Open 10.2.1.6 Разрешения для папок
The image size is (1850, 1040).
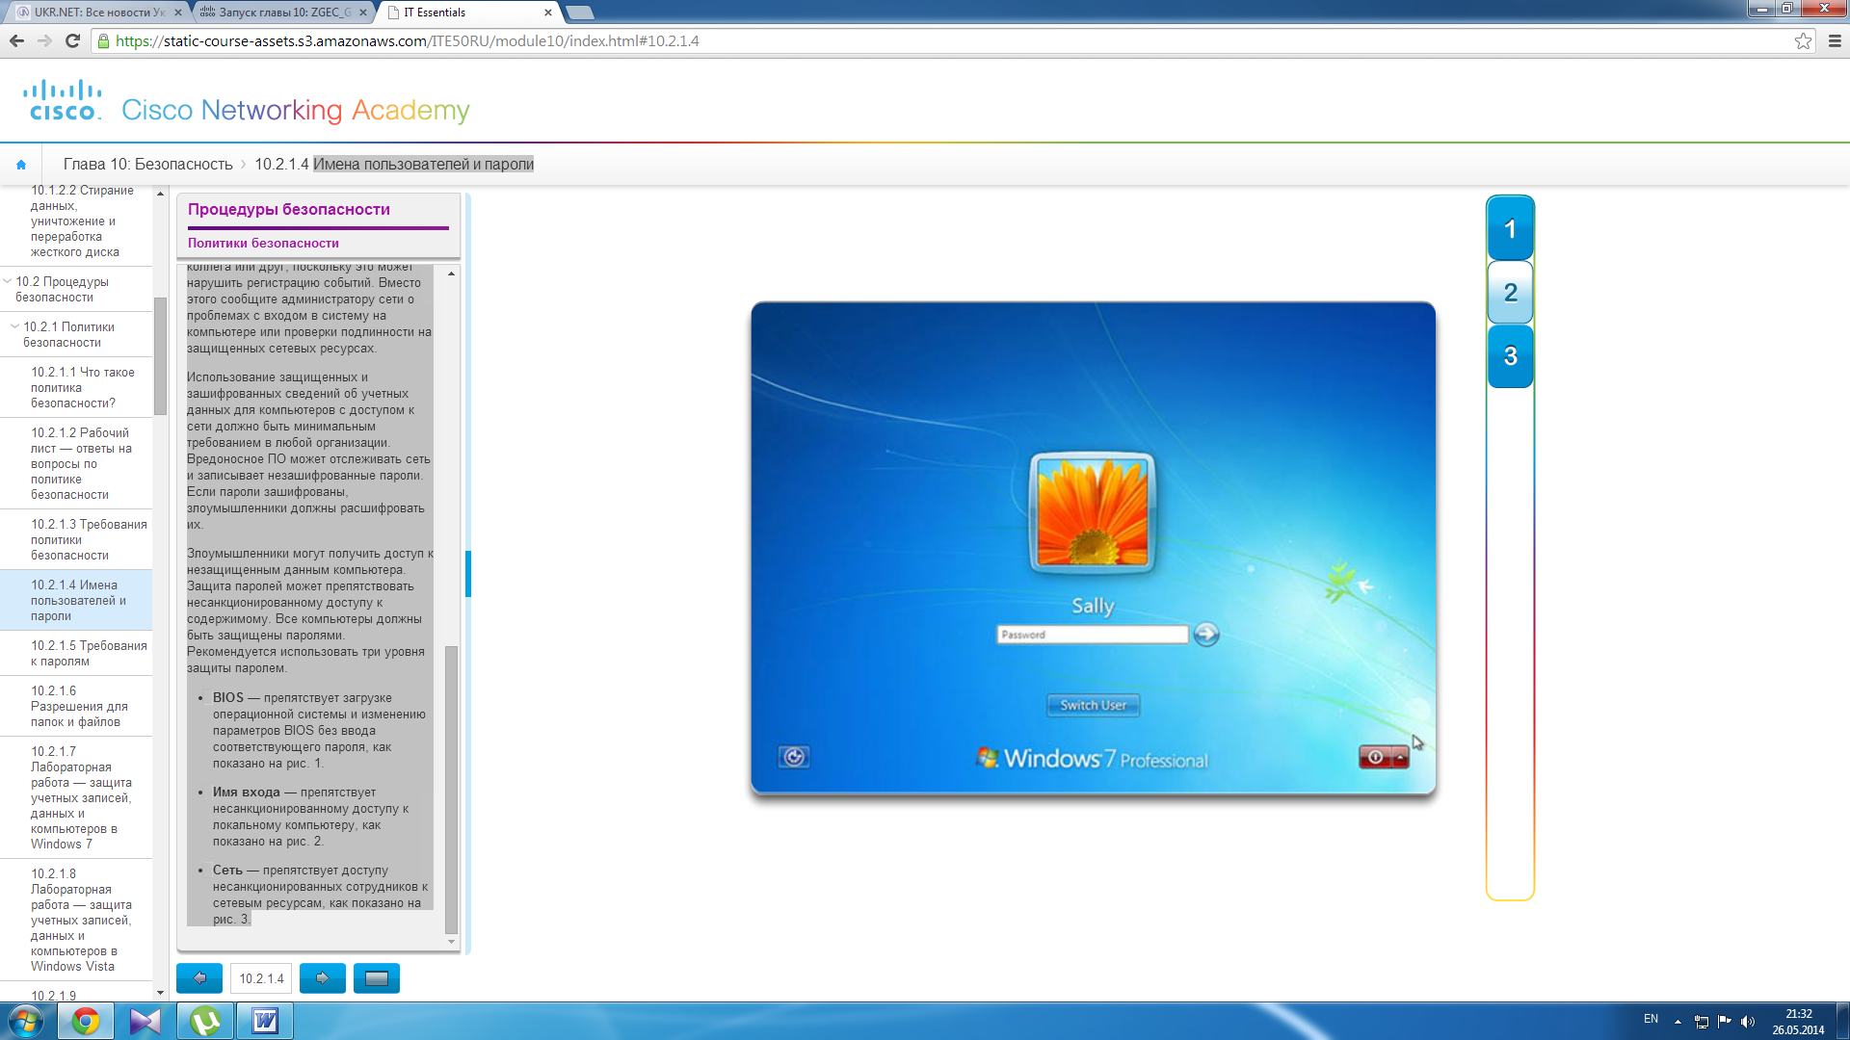81,706
